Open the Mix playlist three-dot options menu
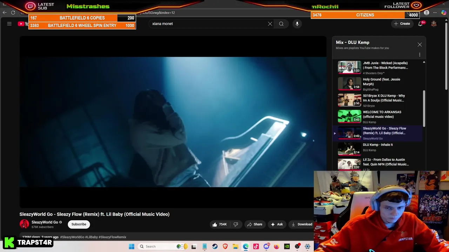 pyautogui.click(x=420, y=55)
